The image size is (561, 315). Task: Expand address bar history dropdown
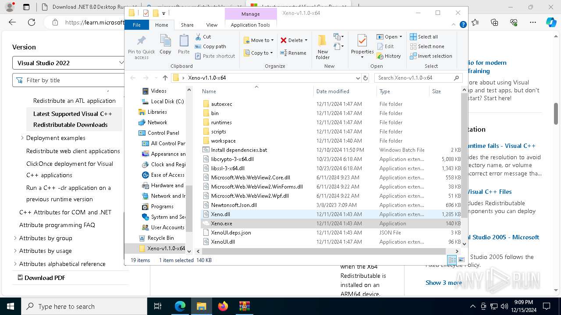tap(358, 78)
